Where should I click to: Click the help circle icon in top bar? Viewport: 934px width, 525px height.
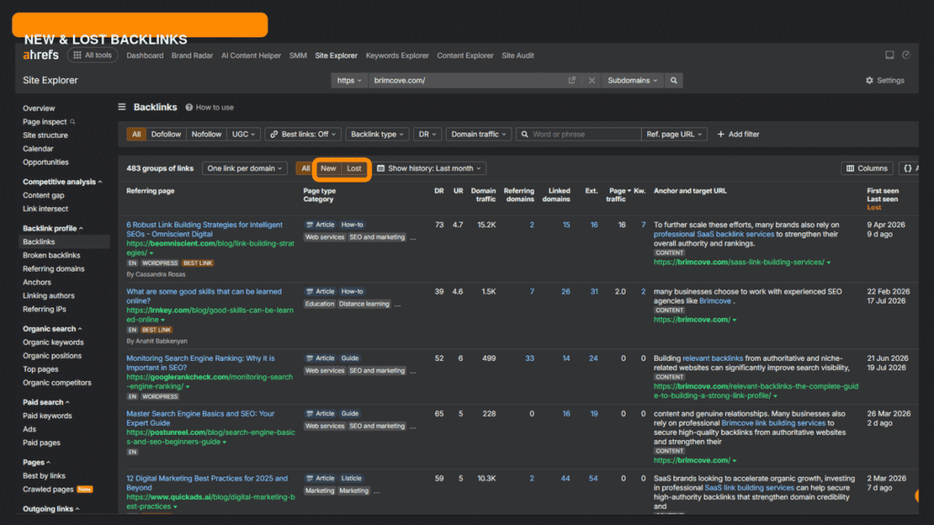pyautogui.click(x=906, y=55)
